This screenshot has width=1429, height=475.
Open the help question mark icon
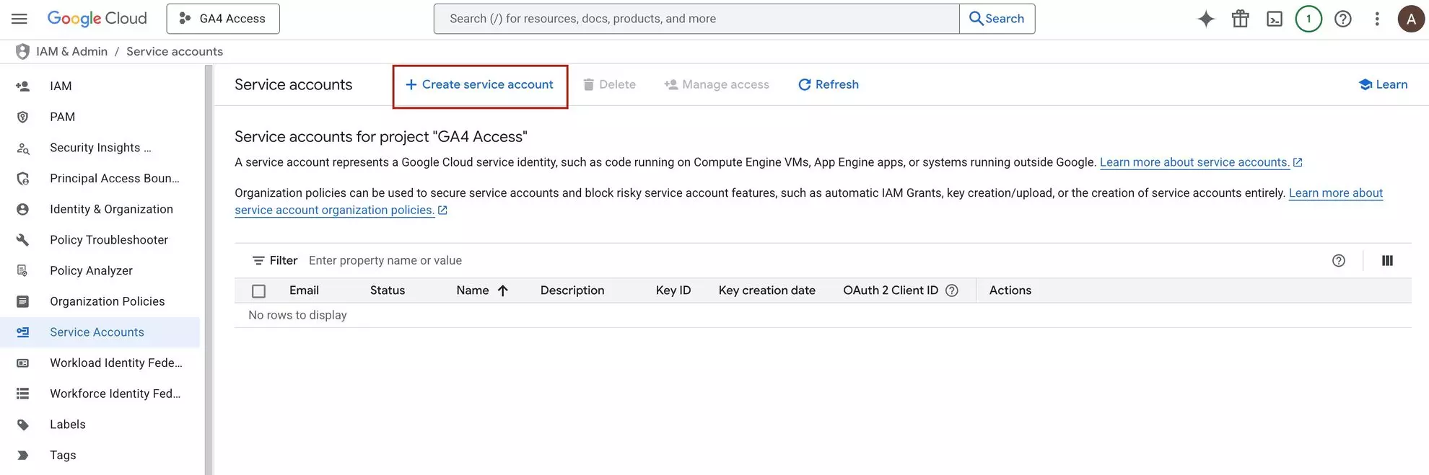click(x=1342, y=19)
